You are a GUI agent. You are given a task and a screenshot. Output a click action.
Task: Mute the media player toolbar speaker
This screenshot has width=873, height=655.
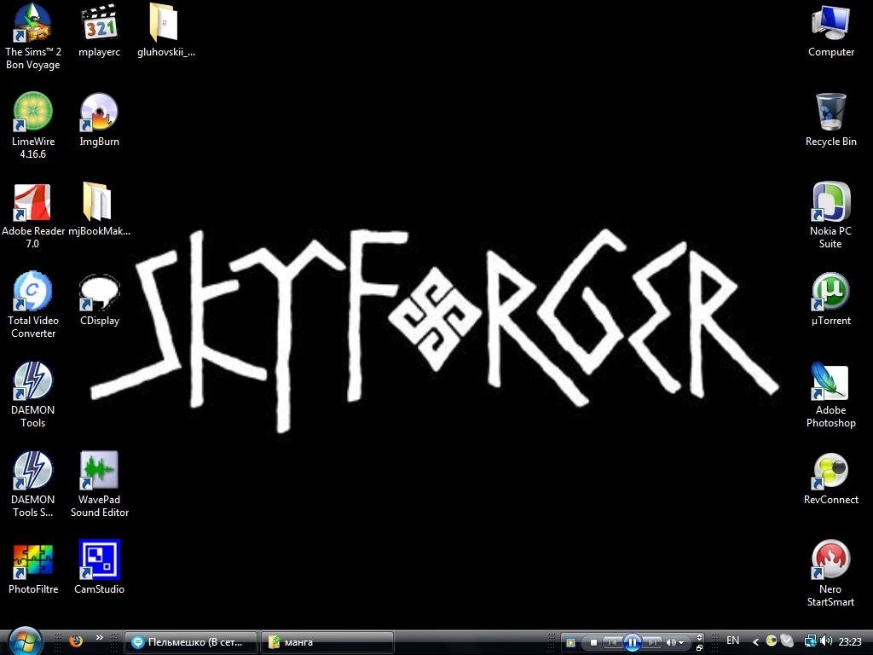[x=671, y=643]
